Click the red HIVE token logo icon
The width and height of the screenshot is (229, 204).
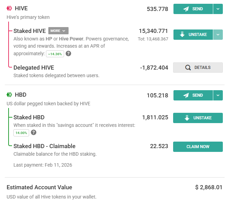click(9, 9)
